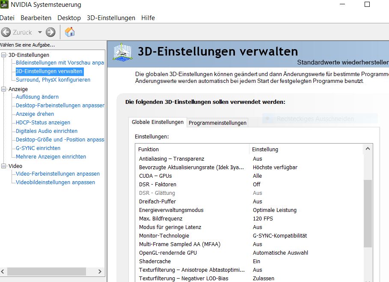
Task: Open the 3D-Einstellungen menu
Action: [111, 18]
